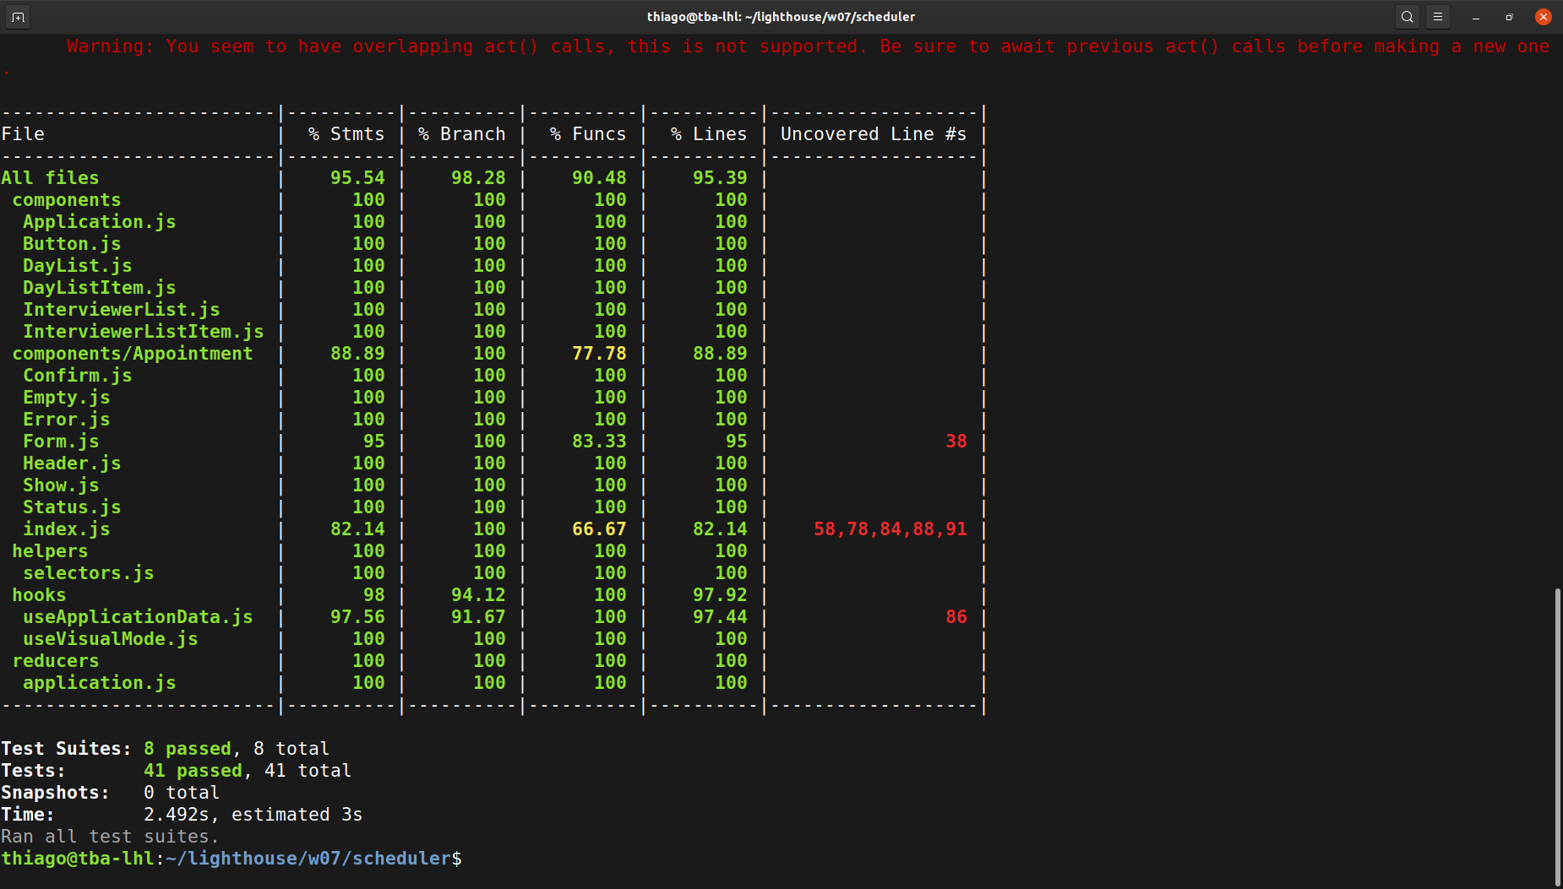1563x889 pixels.
Task: Click 'components/Appointment' folder row
Action: 133,354
